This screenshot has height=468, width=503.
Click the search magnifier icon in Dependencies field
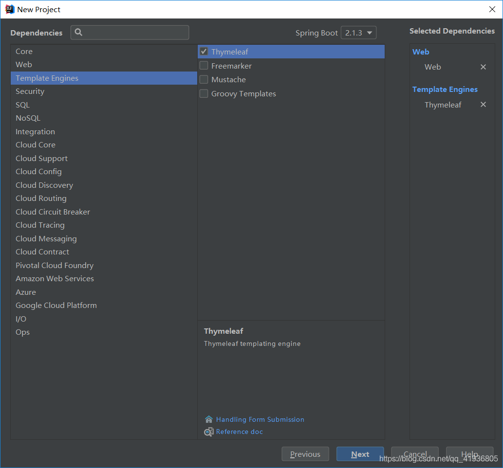click(x=78, y=33)
